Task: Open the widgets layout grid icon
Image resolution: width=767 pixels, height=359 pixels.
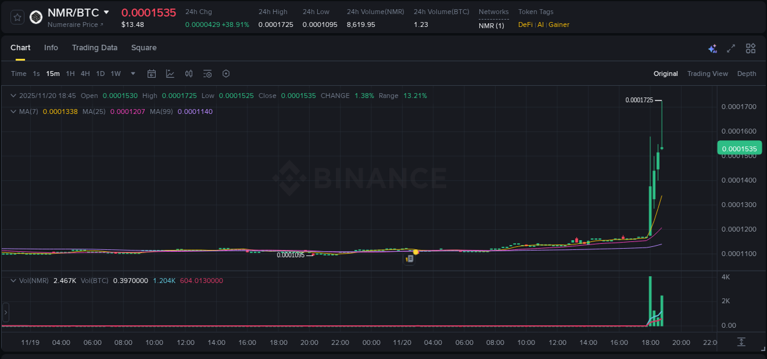Action: tap(750, 48)
